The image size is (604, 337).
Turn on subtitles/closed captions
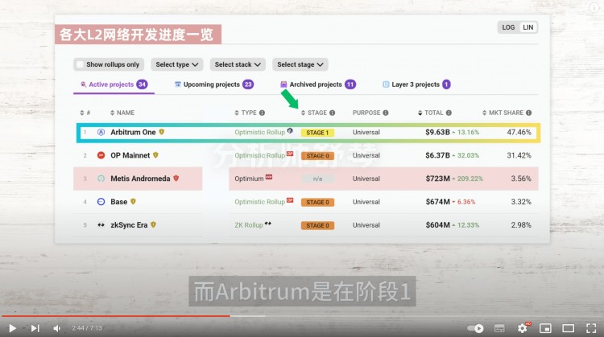[x=499, y=328]
